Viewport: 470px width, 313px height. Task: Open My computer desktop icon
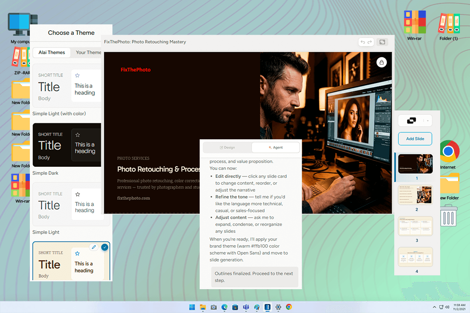click(20, 28)
